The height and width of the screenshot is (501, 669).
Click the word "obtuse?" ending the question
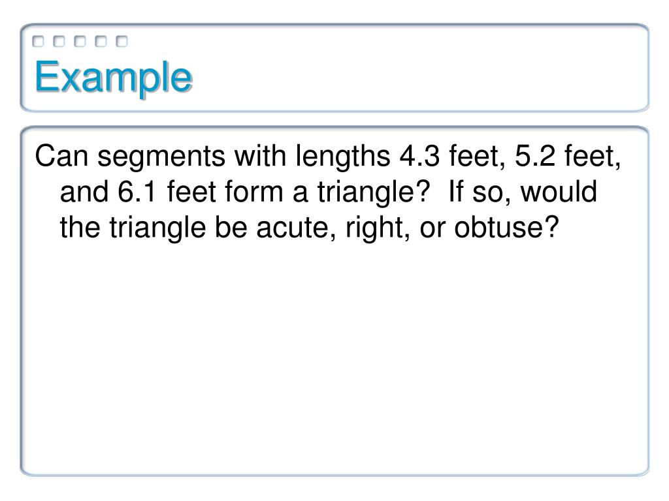506,228
